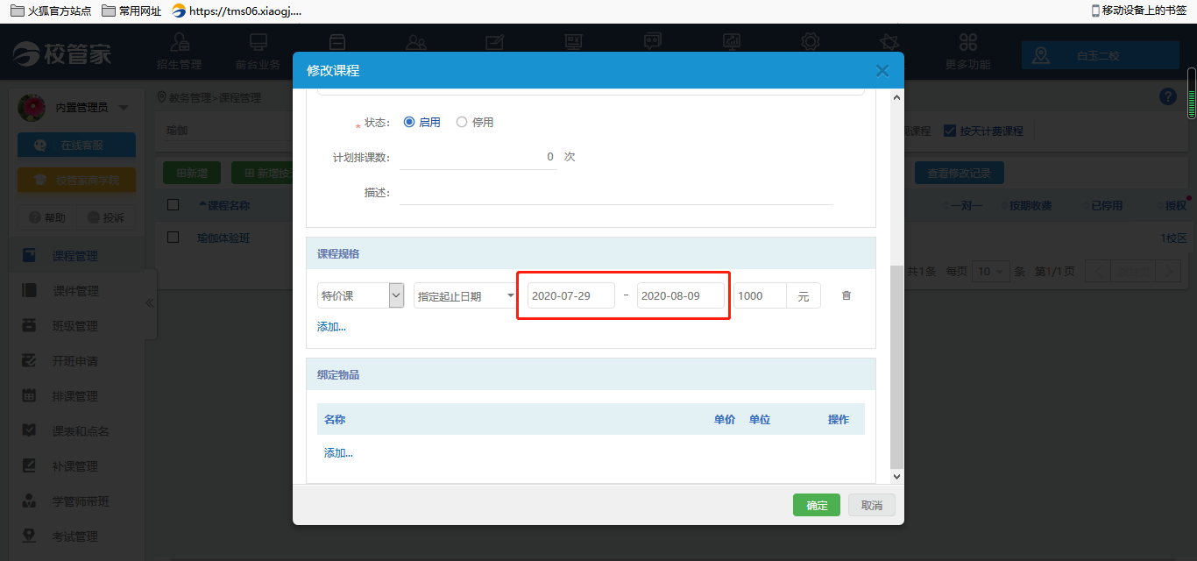Click the 开班申请 sidebar icon

pyautogui.click(x=29, y=361)
